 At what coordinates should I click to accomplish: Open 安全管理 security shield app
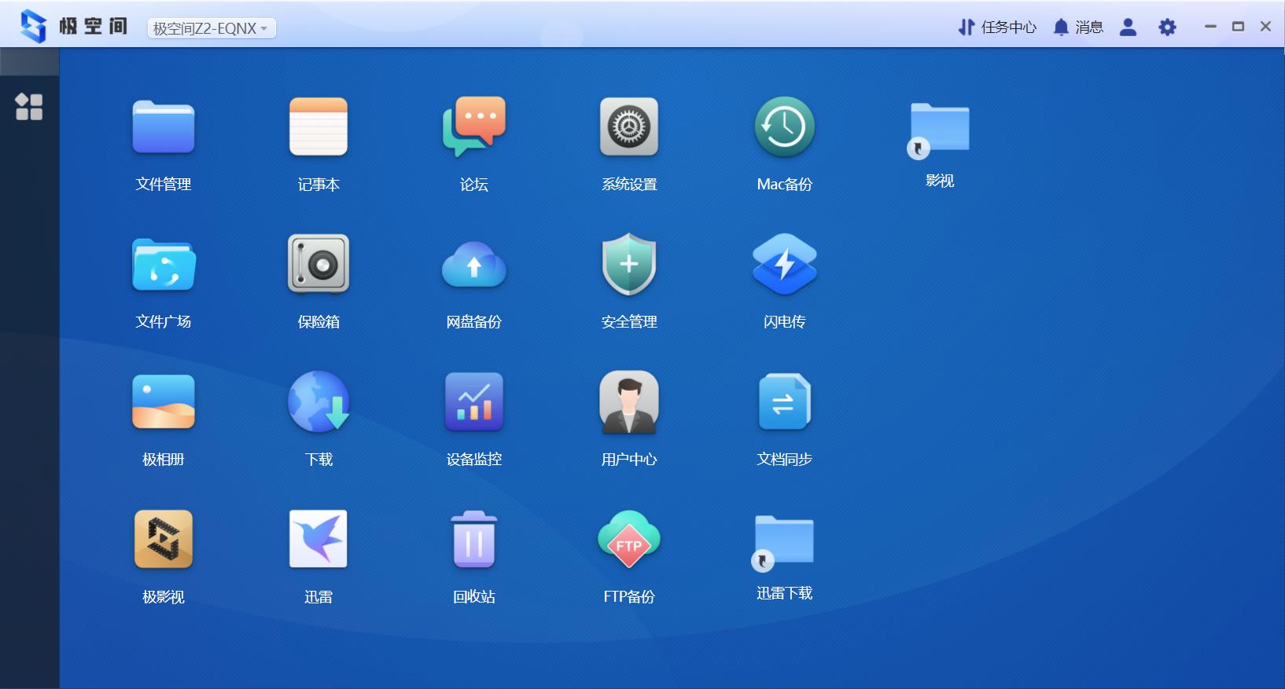[x=629, y=265]
